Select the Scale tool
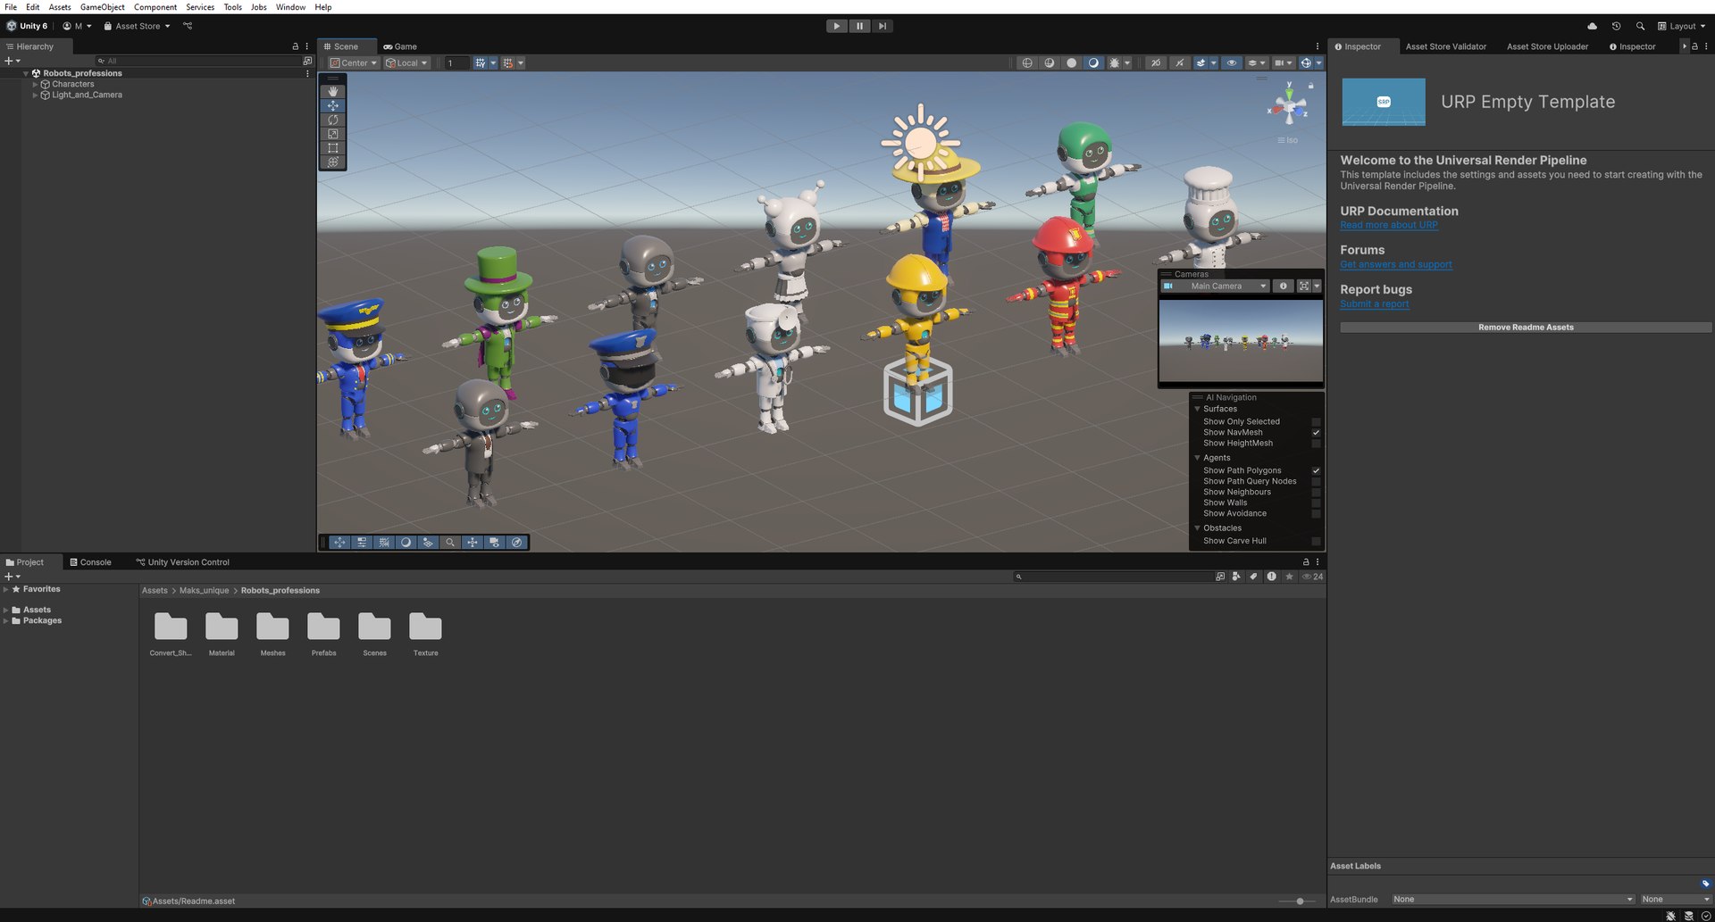The height and width of the screenshot is (922, 1715). point(332,134)
